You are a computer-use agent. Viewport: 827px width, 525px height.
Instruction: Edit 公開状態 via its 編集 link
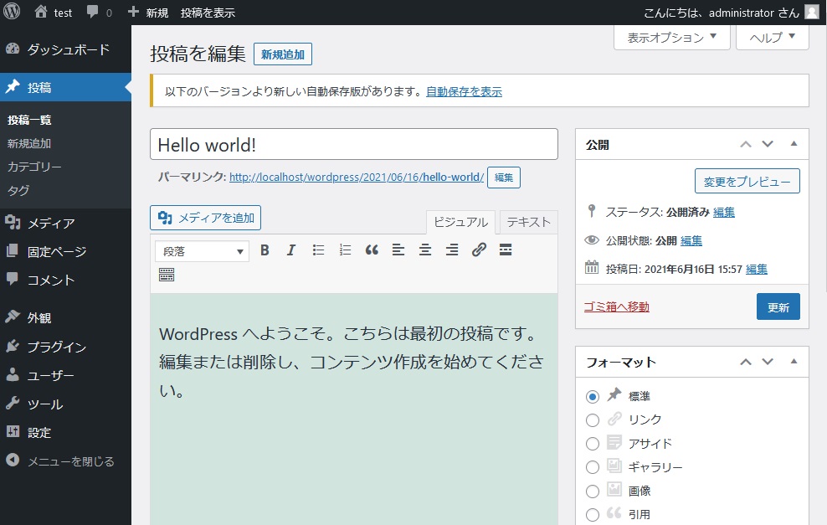[691, 240]
